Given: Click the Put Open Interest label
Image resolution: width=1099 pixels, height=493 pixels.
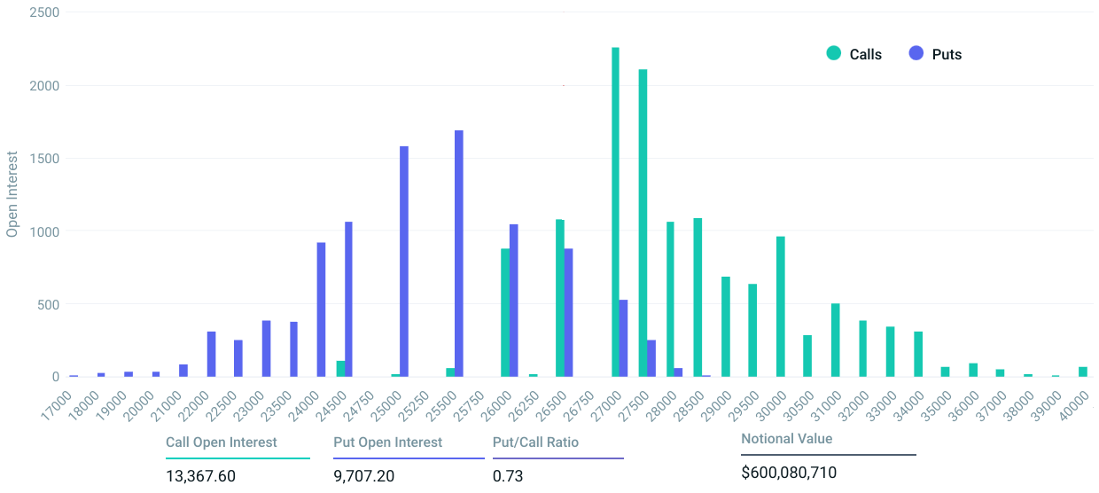Looking at the screenshot, I should pos(387,442).
